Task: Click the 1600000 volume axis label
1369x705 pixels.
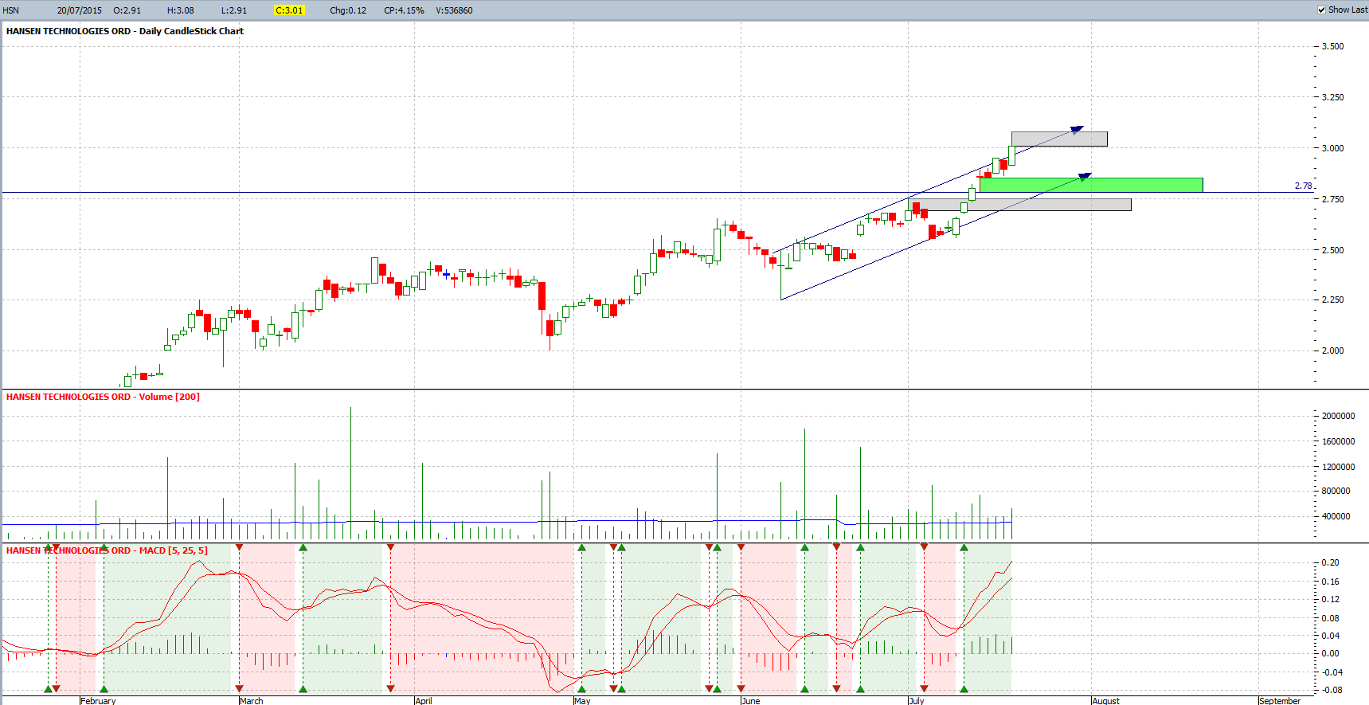Action: coord(1338,441)
